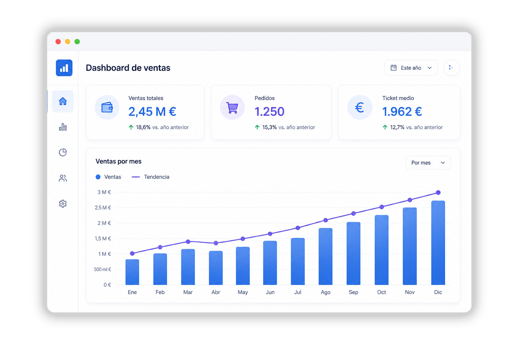Click the Ticket medio card label

click(398, 98)
